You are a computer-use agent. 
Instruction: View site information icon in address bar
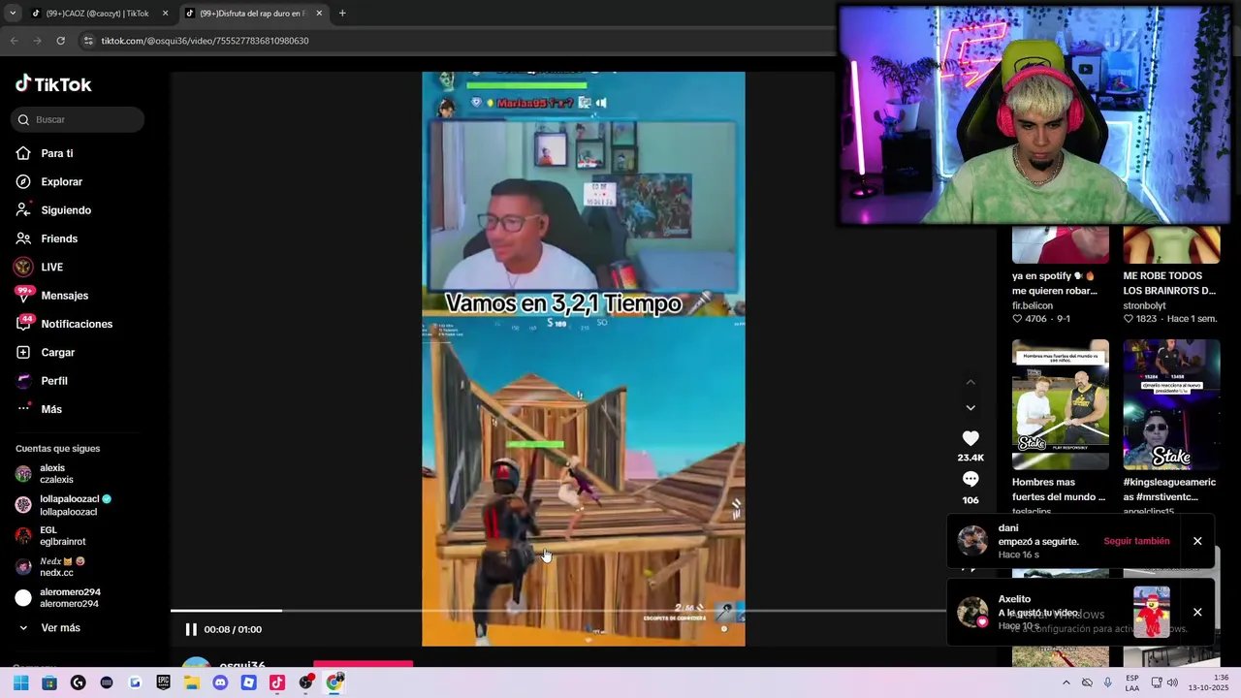tap(88, 41)
